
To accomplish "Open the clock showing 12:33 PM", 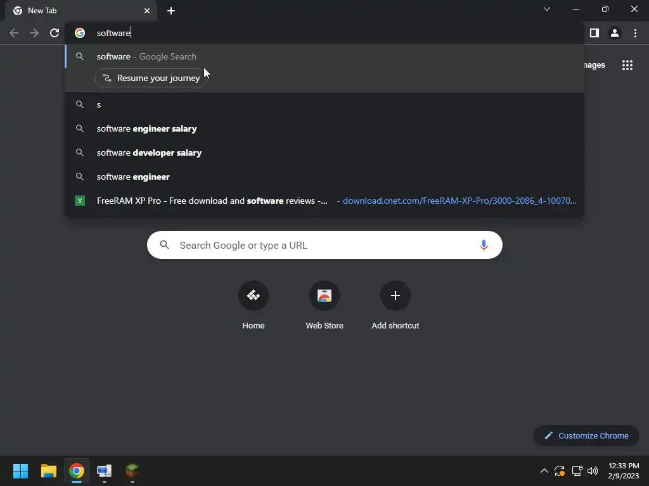I will [624, 471].
